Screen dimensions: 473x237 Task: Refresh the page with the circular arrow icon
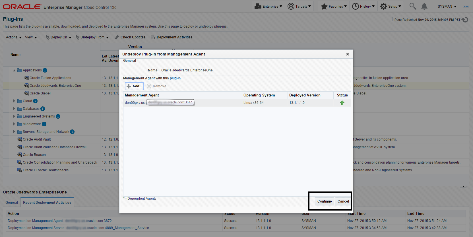465,20
